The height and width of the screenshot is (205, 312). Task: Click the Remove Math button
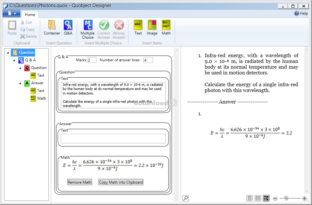pos(80,182)
